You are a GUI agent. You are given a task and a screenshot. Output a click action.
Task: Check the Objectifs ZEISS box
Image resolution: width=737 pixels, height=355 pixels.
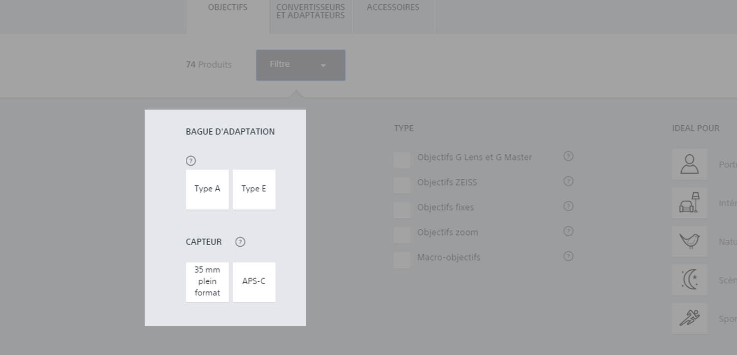point(402,185)
